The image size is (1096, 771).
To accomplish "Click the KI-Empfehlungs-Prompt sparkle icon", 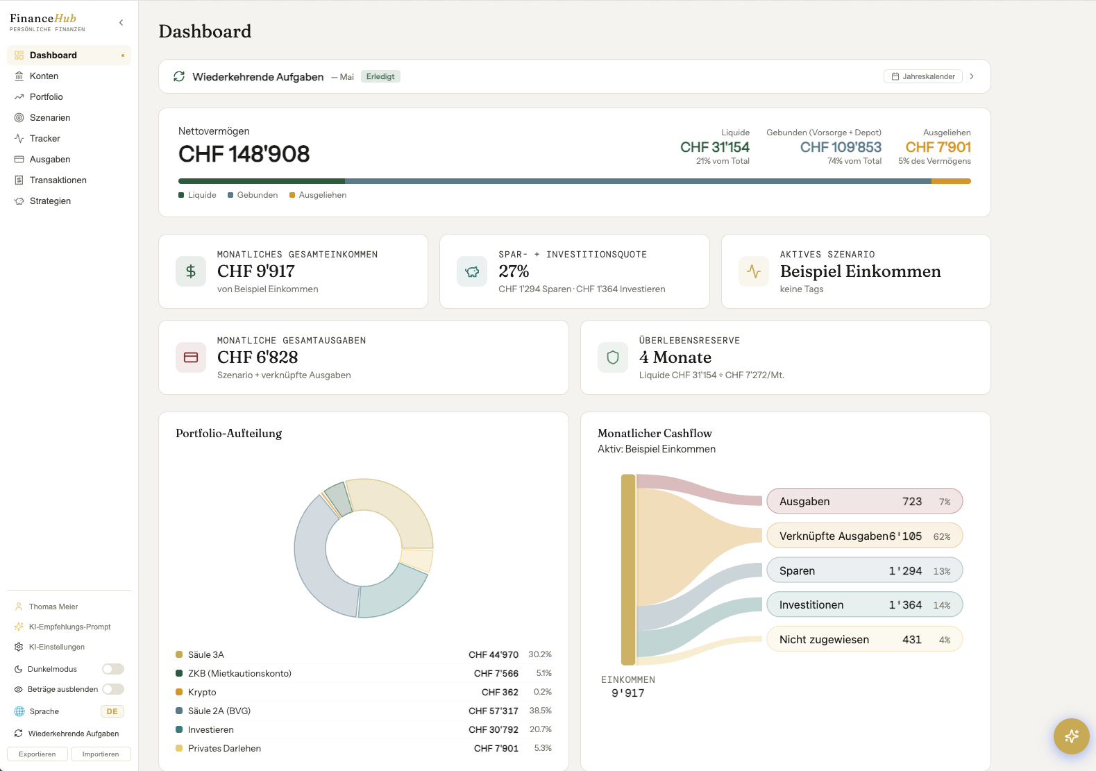I will click(19, 627).
